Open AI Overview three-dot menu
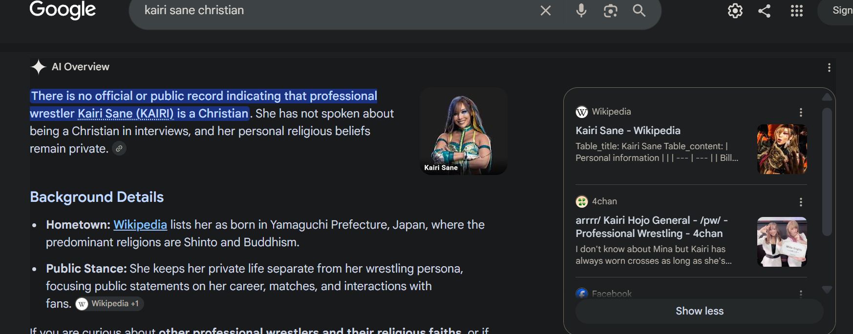 coord(829,68)
